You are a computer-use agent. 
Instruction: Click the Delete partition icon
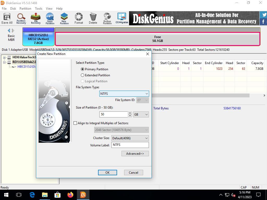pos(93,18)
